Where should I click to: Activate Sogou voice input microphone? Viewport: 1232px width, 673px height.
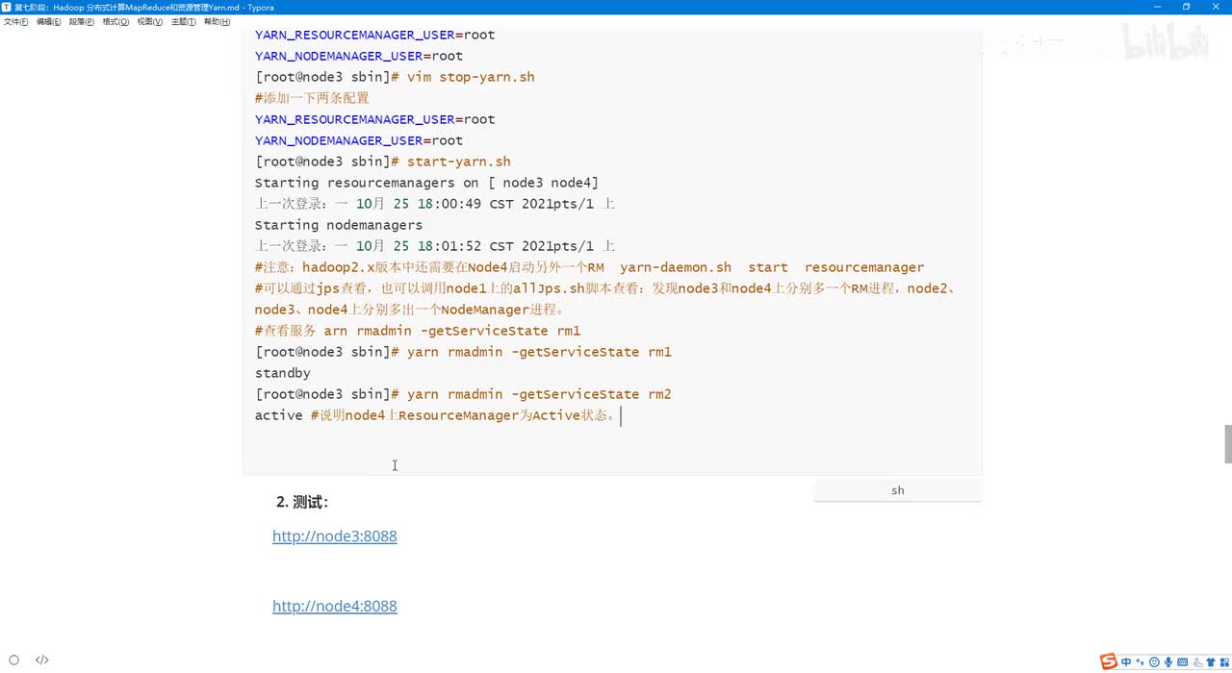click(1168, 661)
